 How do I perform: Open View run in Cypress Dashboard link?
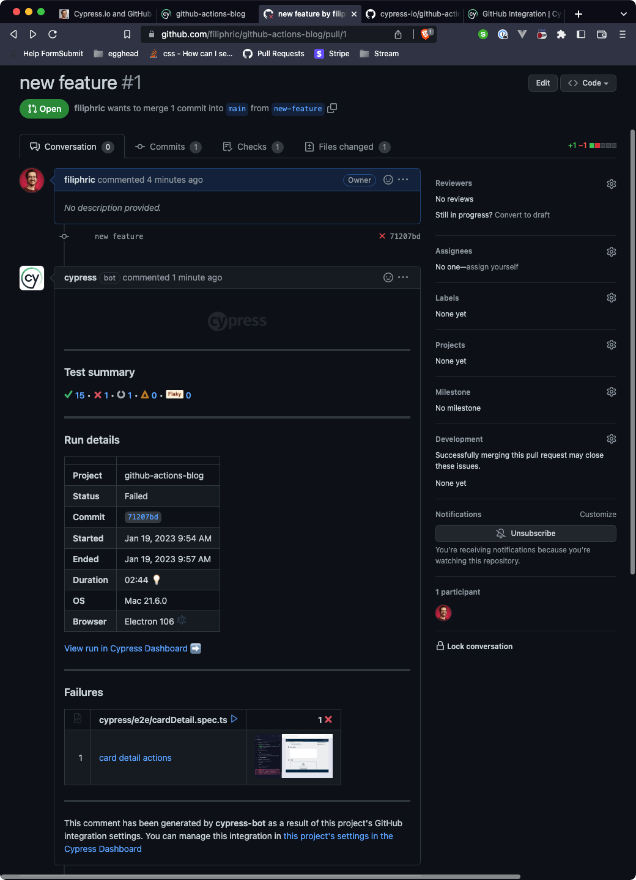(125, 648)
